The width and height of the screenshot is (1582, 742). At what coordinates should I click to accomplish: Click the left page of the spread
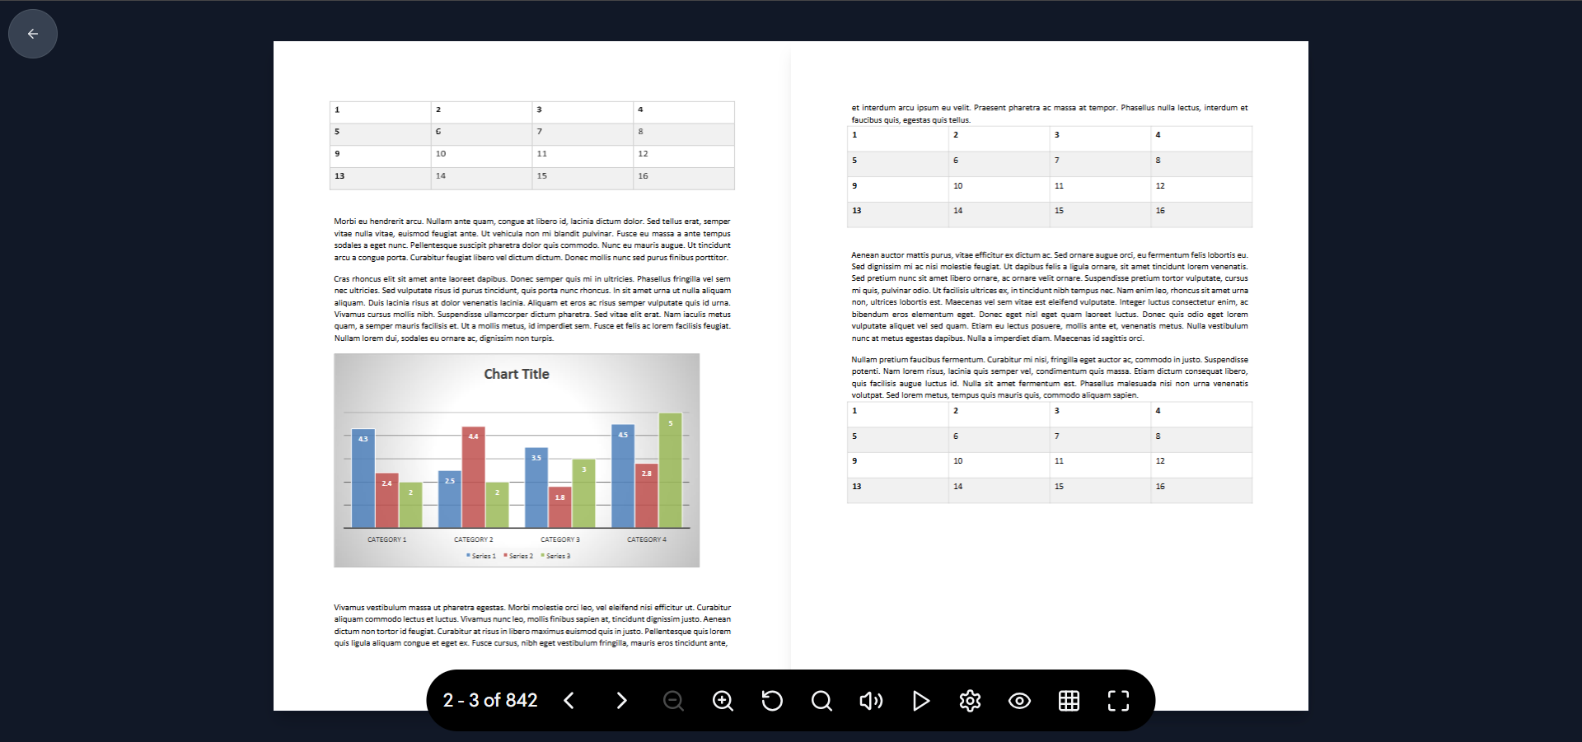(531, 376)
